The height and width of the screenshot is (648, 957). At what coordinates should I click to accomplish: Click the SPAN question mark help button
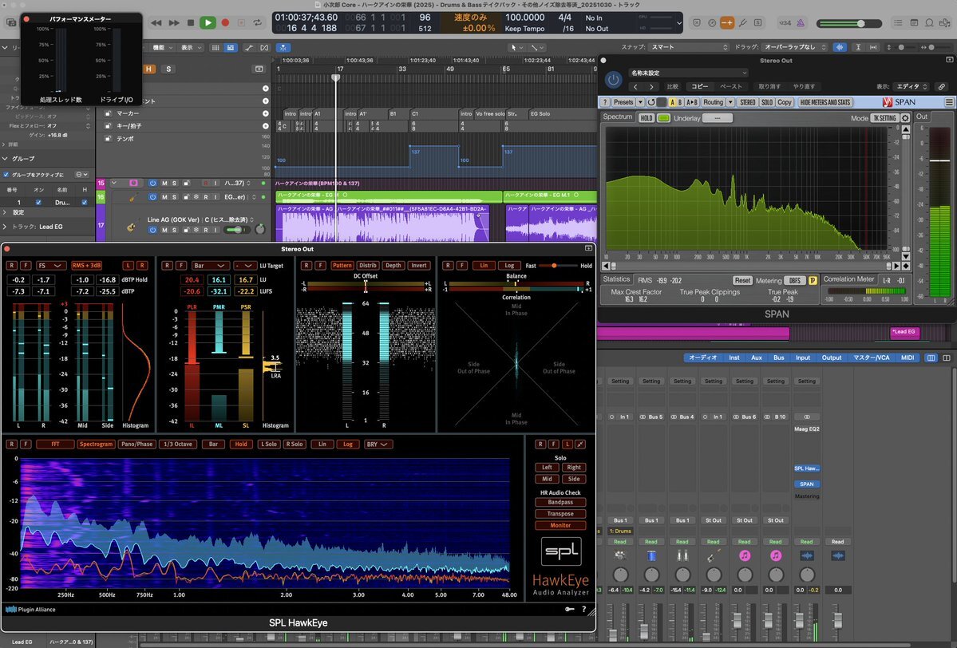(x=605, y=102)
